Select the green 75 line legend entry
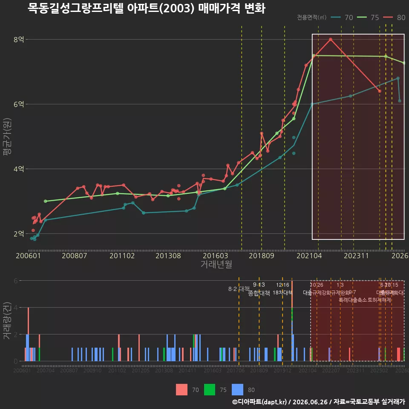The width and height of the screenshot is (409, 409). pos(368,17)
